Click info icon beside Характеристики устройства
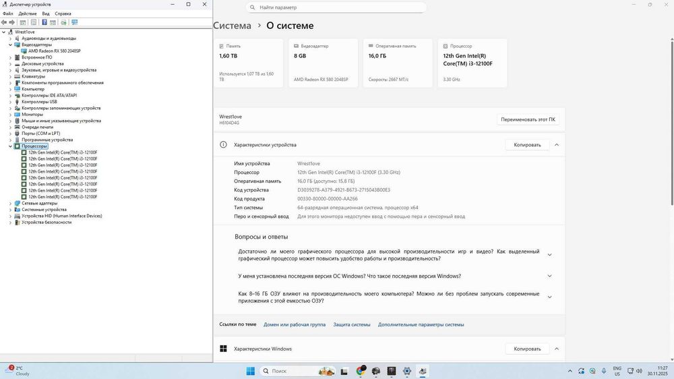 point(223,144)
